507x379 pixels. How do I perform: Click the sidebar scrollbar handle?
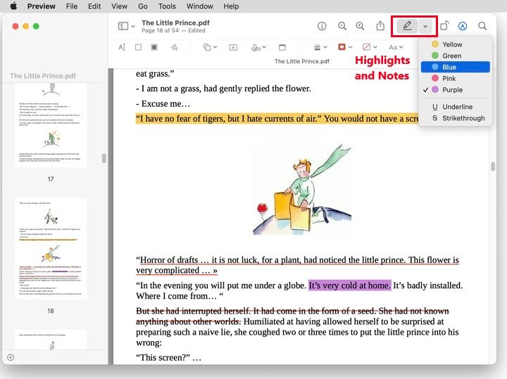[x=104, y=158]
